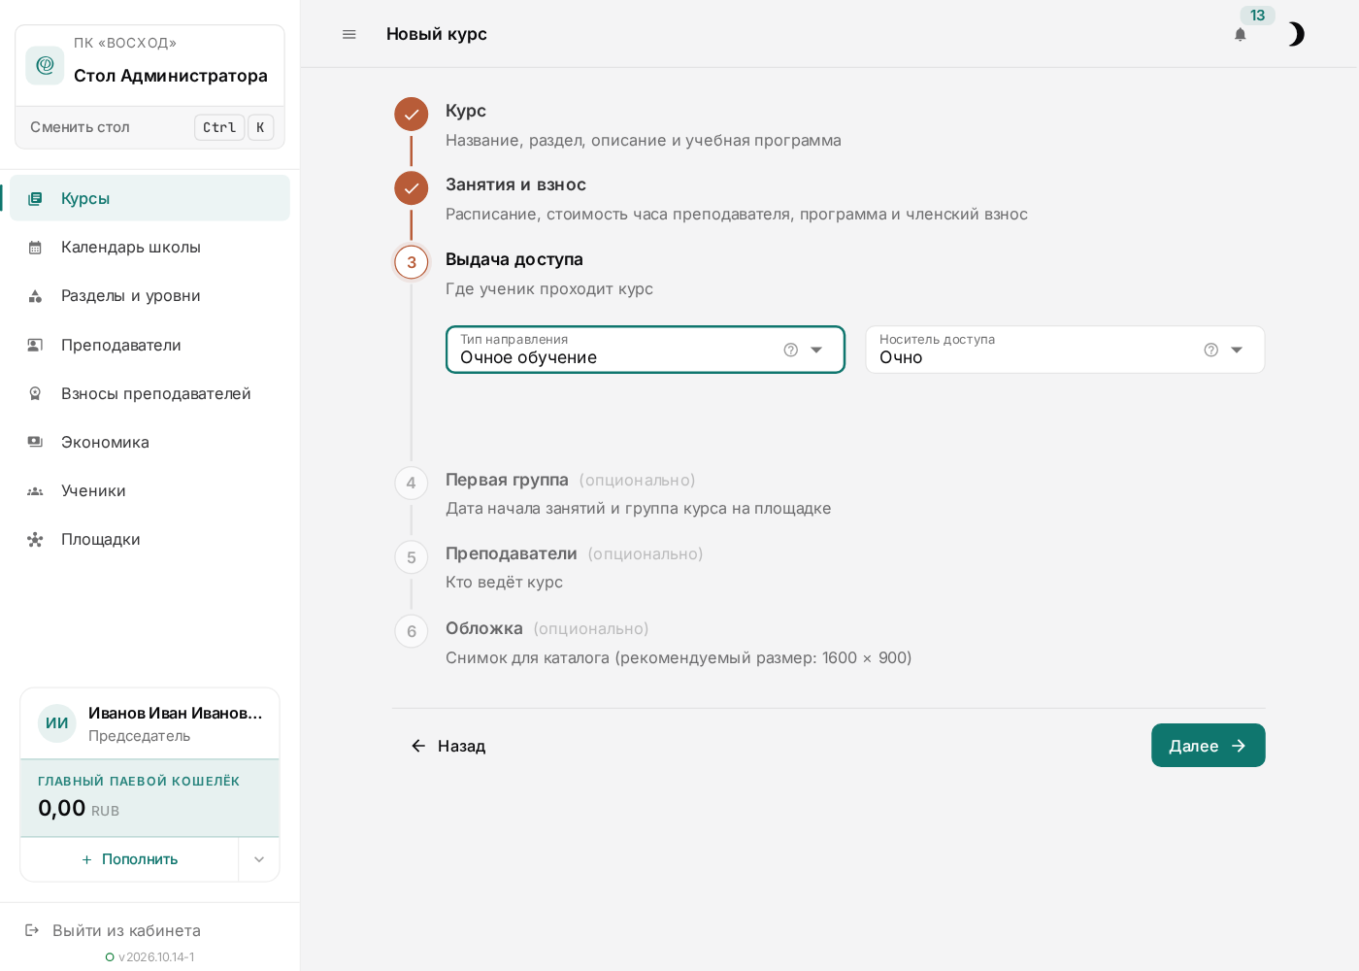Click Далее button to continue

click(1208, 746)
